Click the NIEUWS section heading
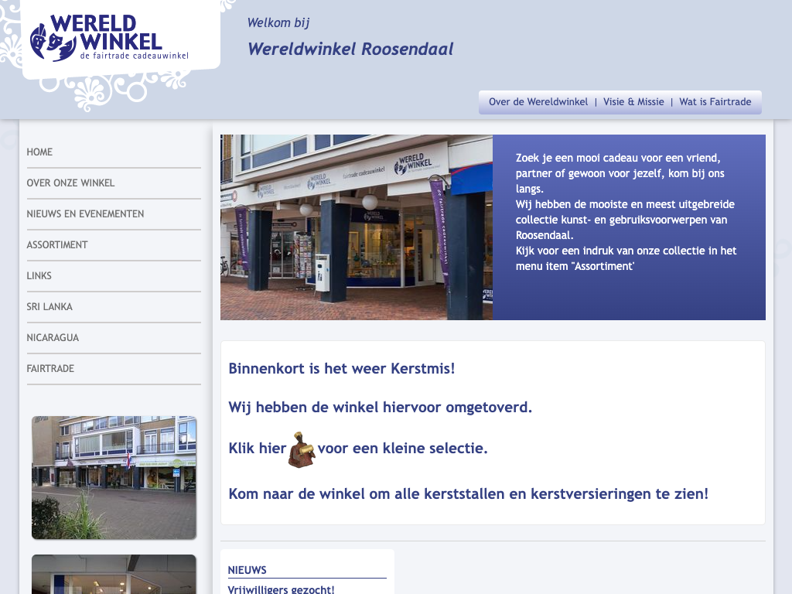 [247, 570]
